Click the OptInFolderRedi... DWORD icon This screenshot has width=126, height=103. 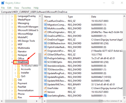pos(45,47)
